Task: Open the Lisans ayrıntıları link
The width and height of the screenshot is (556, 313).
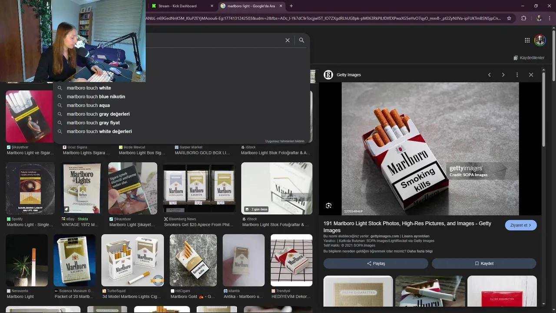Action: [415, 236]
